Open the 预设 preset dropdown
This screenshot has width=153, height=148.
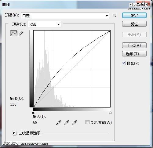click(65, 16)
